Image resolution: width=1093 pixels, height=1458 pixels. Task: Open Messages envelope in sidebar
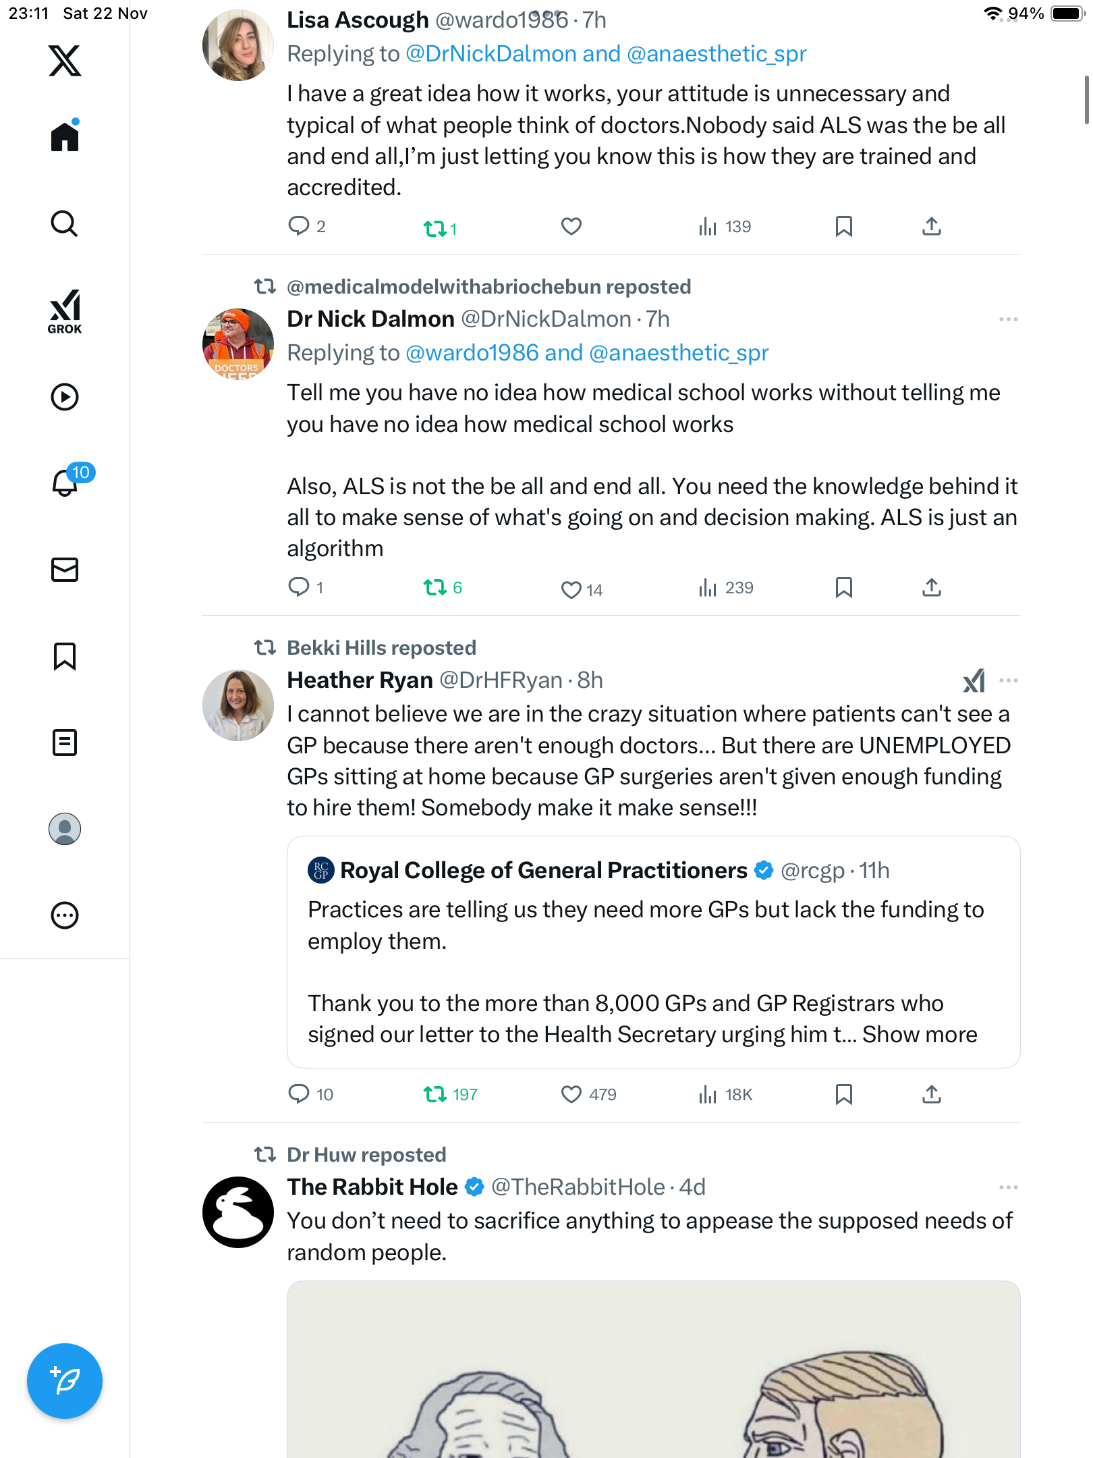(x=65, y=569)
